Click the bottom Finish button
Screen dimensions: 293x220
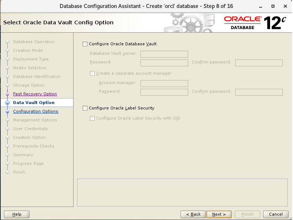tap(248, 214)
